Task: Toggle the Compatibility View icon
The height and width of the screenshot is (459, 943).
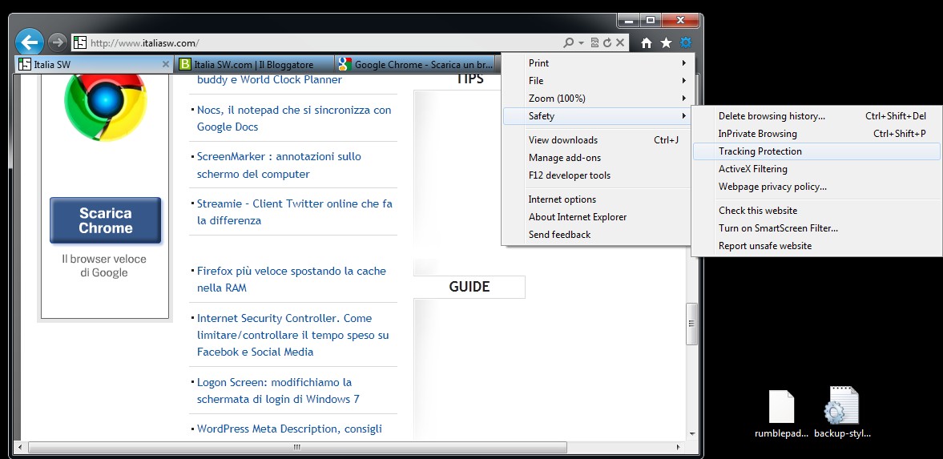Action: (594, 42)
